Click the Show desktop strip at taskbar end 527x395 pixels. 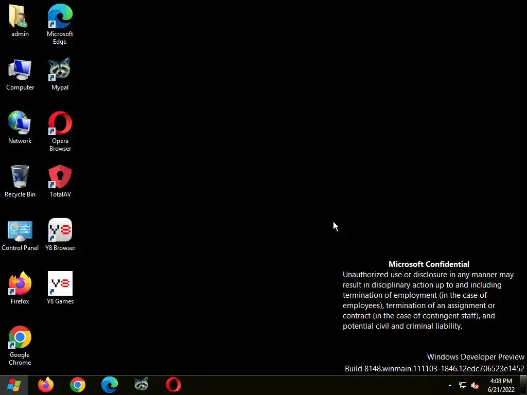pos(523,385)
